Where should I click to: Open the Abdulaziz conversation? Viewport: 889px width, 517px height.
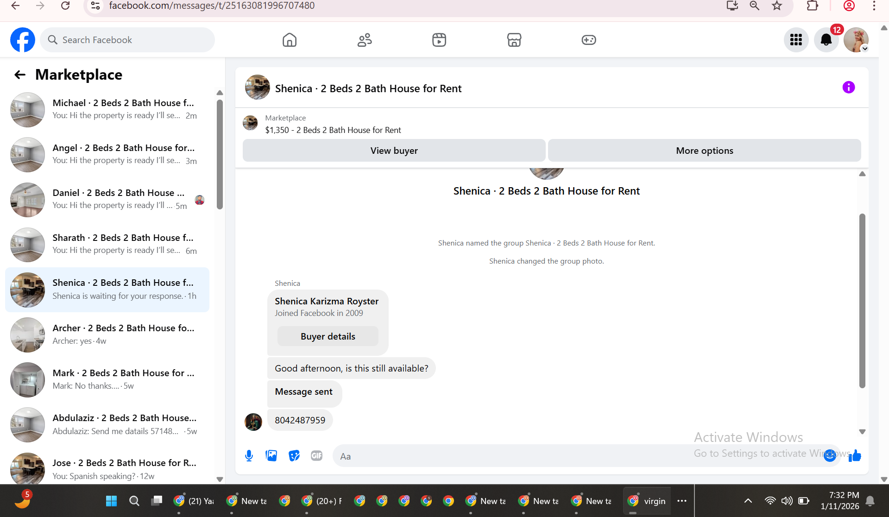[107, 424]
